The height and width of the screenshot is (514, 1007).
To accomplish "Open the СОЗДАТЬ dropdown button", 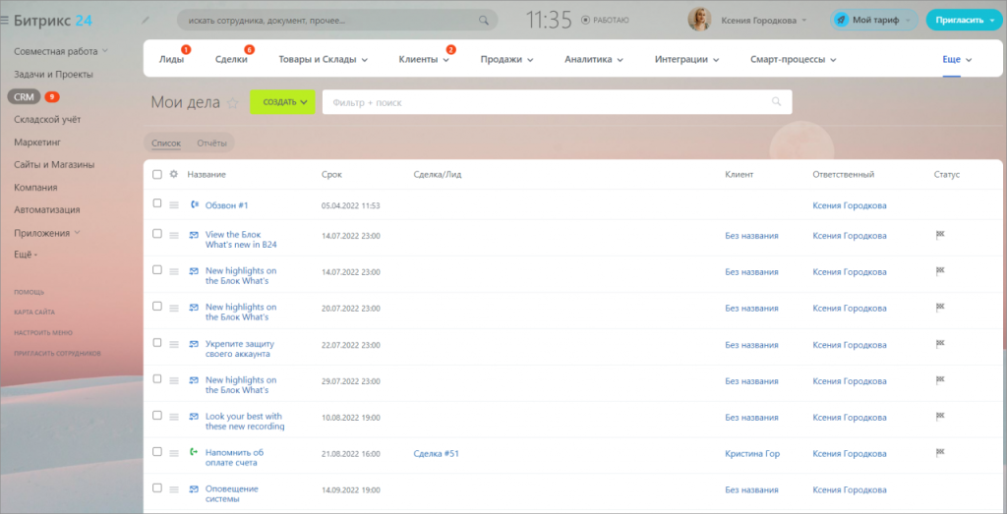I will (282, 102).
